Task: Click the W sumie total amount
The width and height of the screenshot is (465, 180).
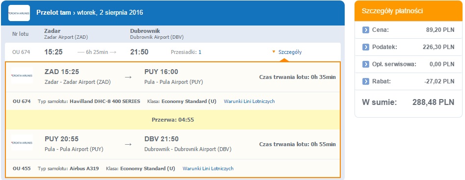Action: pyautogui.click(x=433, y=103)
